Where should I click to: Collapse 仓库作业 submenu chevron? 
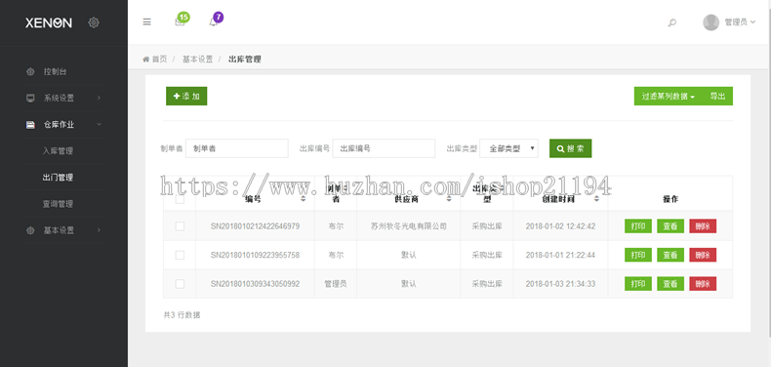99,125
